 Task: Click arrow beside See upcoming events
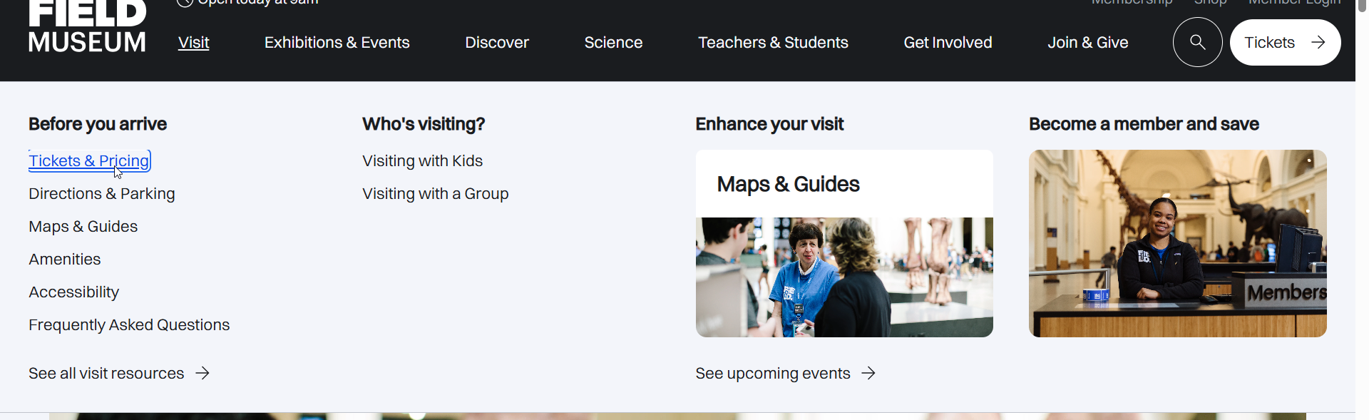coord(868,373)
